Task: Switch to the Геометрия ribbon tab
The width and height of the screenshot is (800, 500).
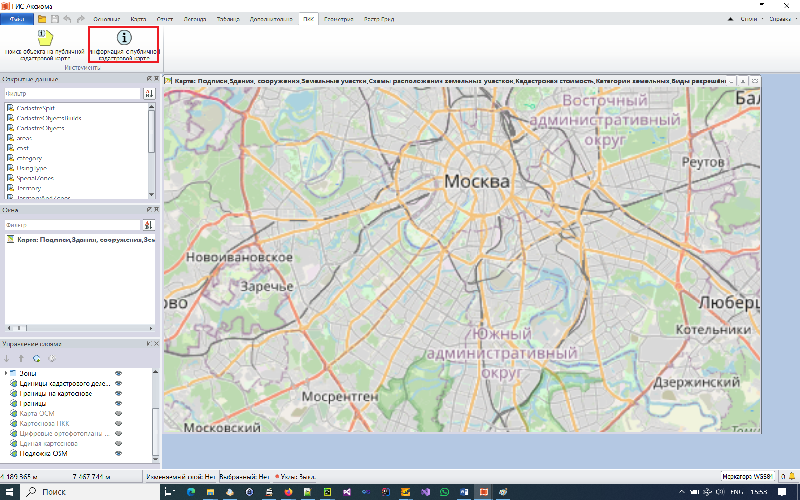Action: pyautogui.click(x=339, y=20)
